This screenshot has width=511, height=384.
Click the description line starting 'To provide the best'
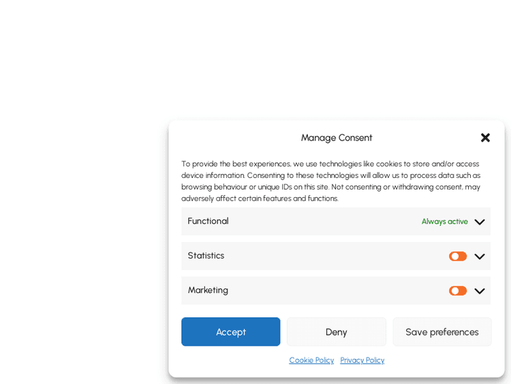[330, 164]
